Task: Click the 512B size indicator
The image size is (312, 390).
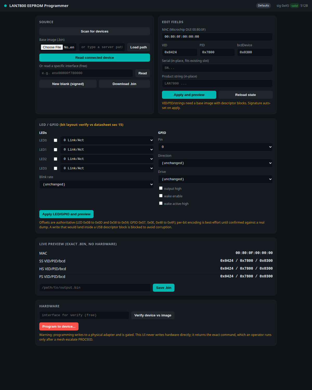Action: click(304, 6)
